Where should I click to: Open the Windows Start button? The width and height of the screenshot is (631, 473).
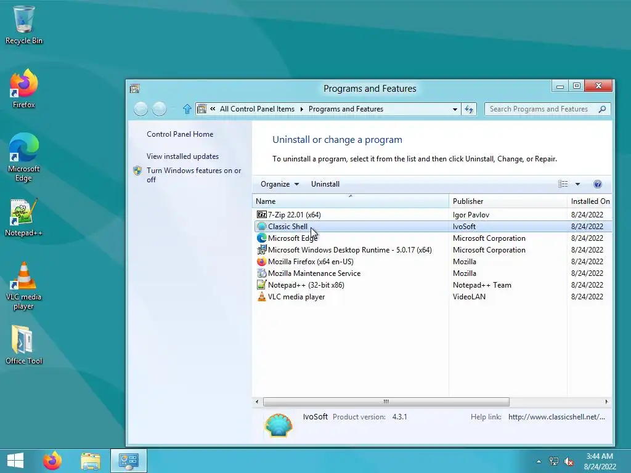(15, 461)
